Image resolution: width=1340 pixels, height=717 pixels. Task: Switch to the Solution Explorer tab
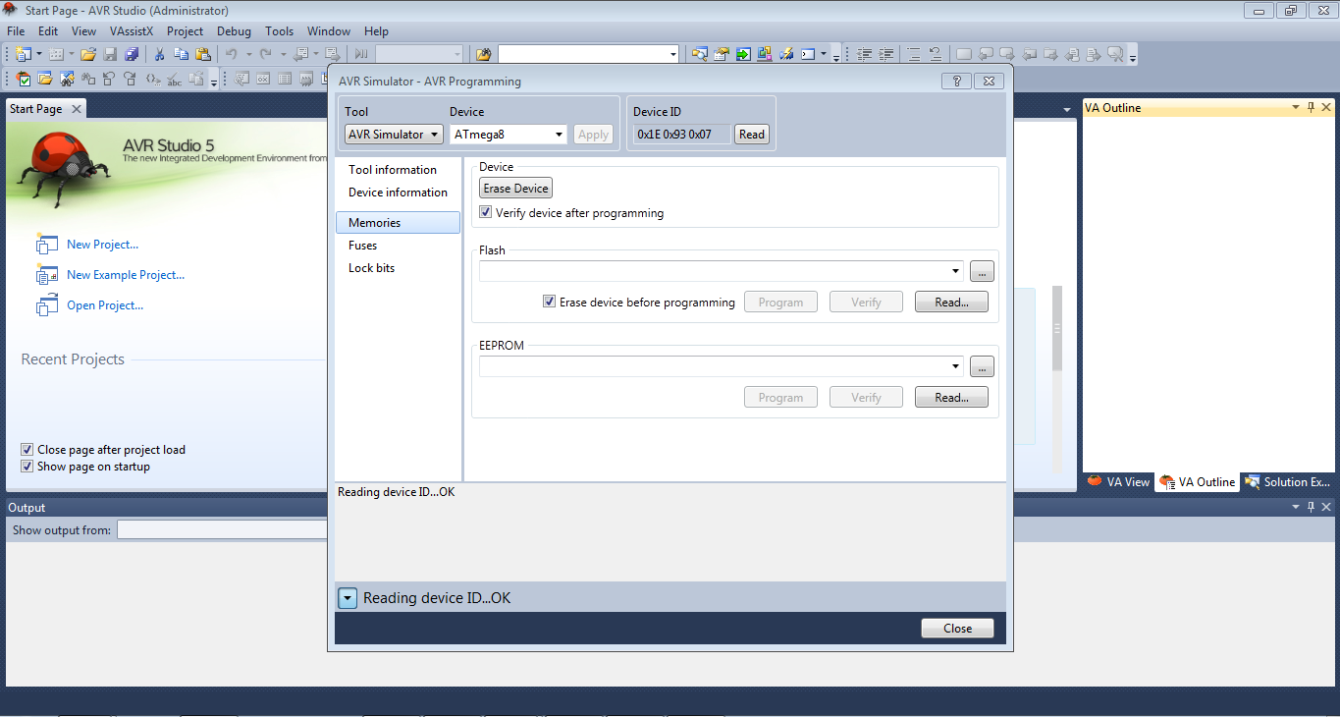click(x=1287, y=482)
